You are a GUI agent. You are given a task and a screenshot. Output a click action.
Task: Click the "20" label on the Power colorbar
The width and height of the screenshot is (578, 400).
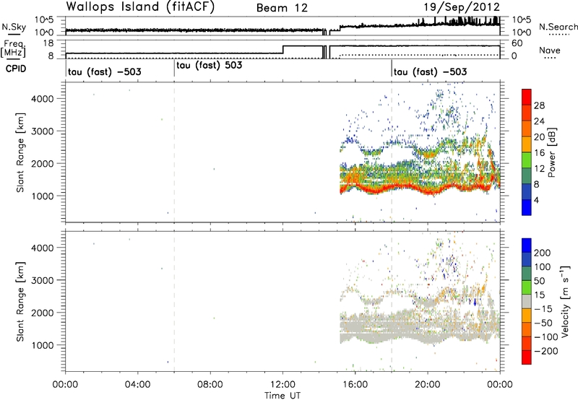(x=539, y=137)
